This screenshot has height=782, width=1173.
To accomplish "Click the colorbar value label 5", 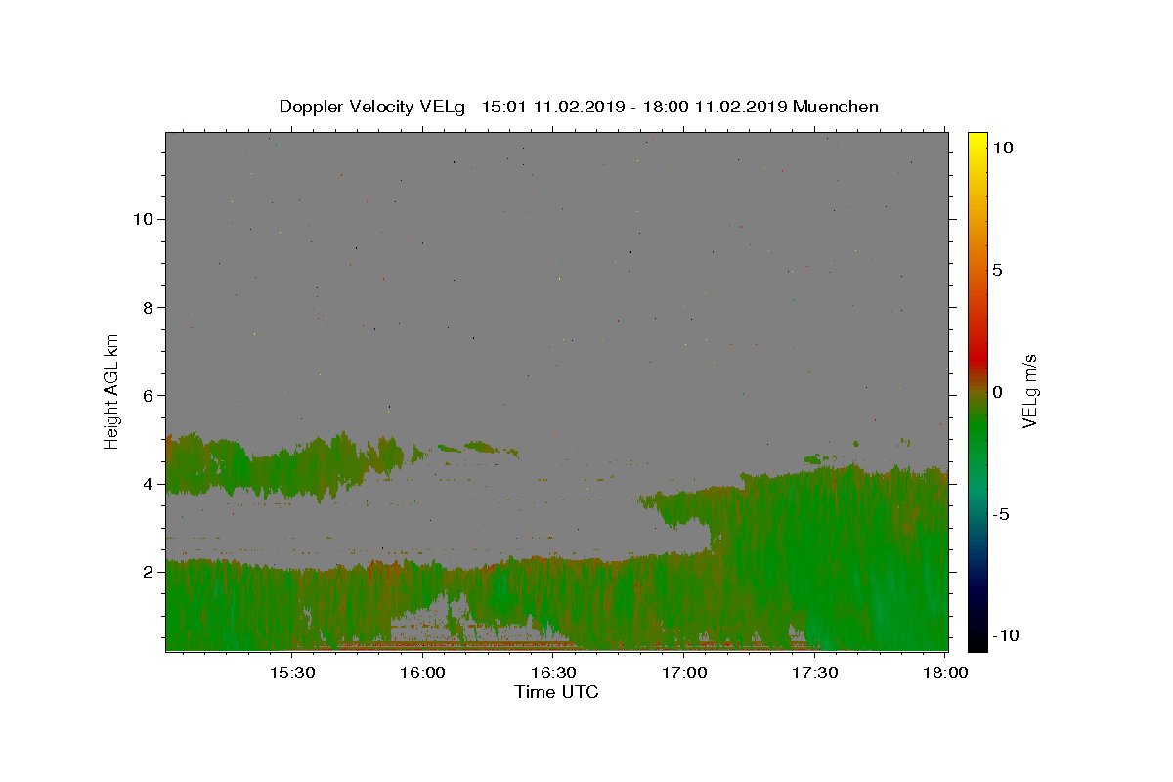I will [997, 269].
